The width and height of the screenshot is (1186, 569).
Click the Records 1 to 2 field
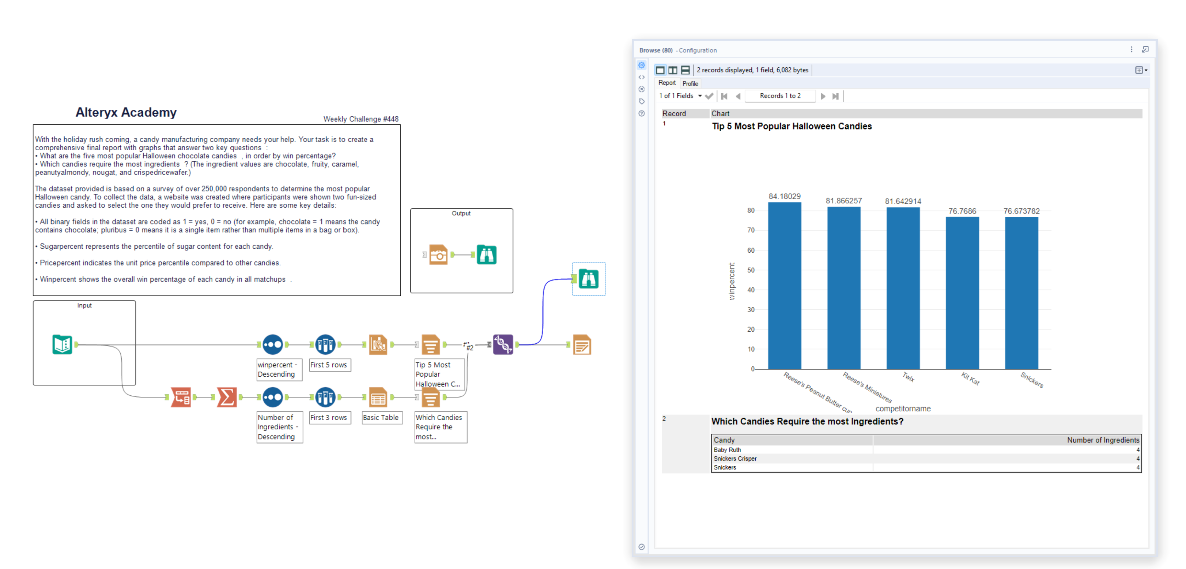[x=781, y=96]
